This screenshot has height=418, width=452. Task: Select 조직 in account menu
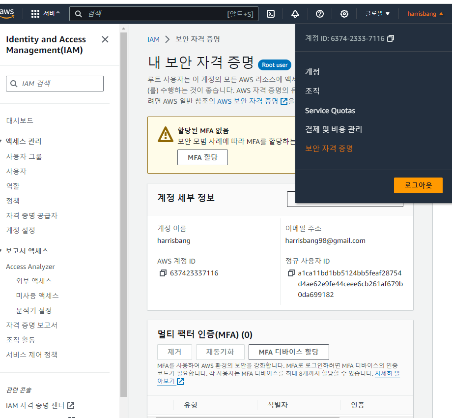312,91
